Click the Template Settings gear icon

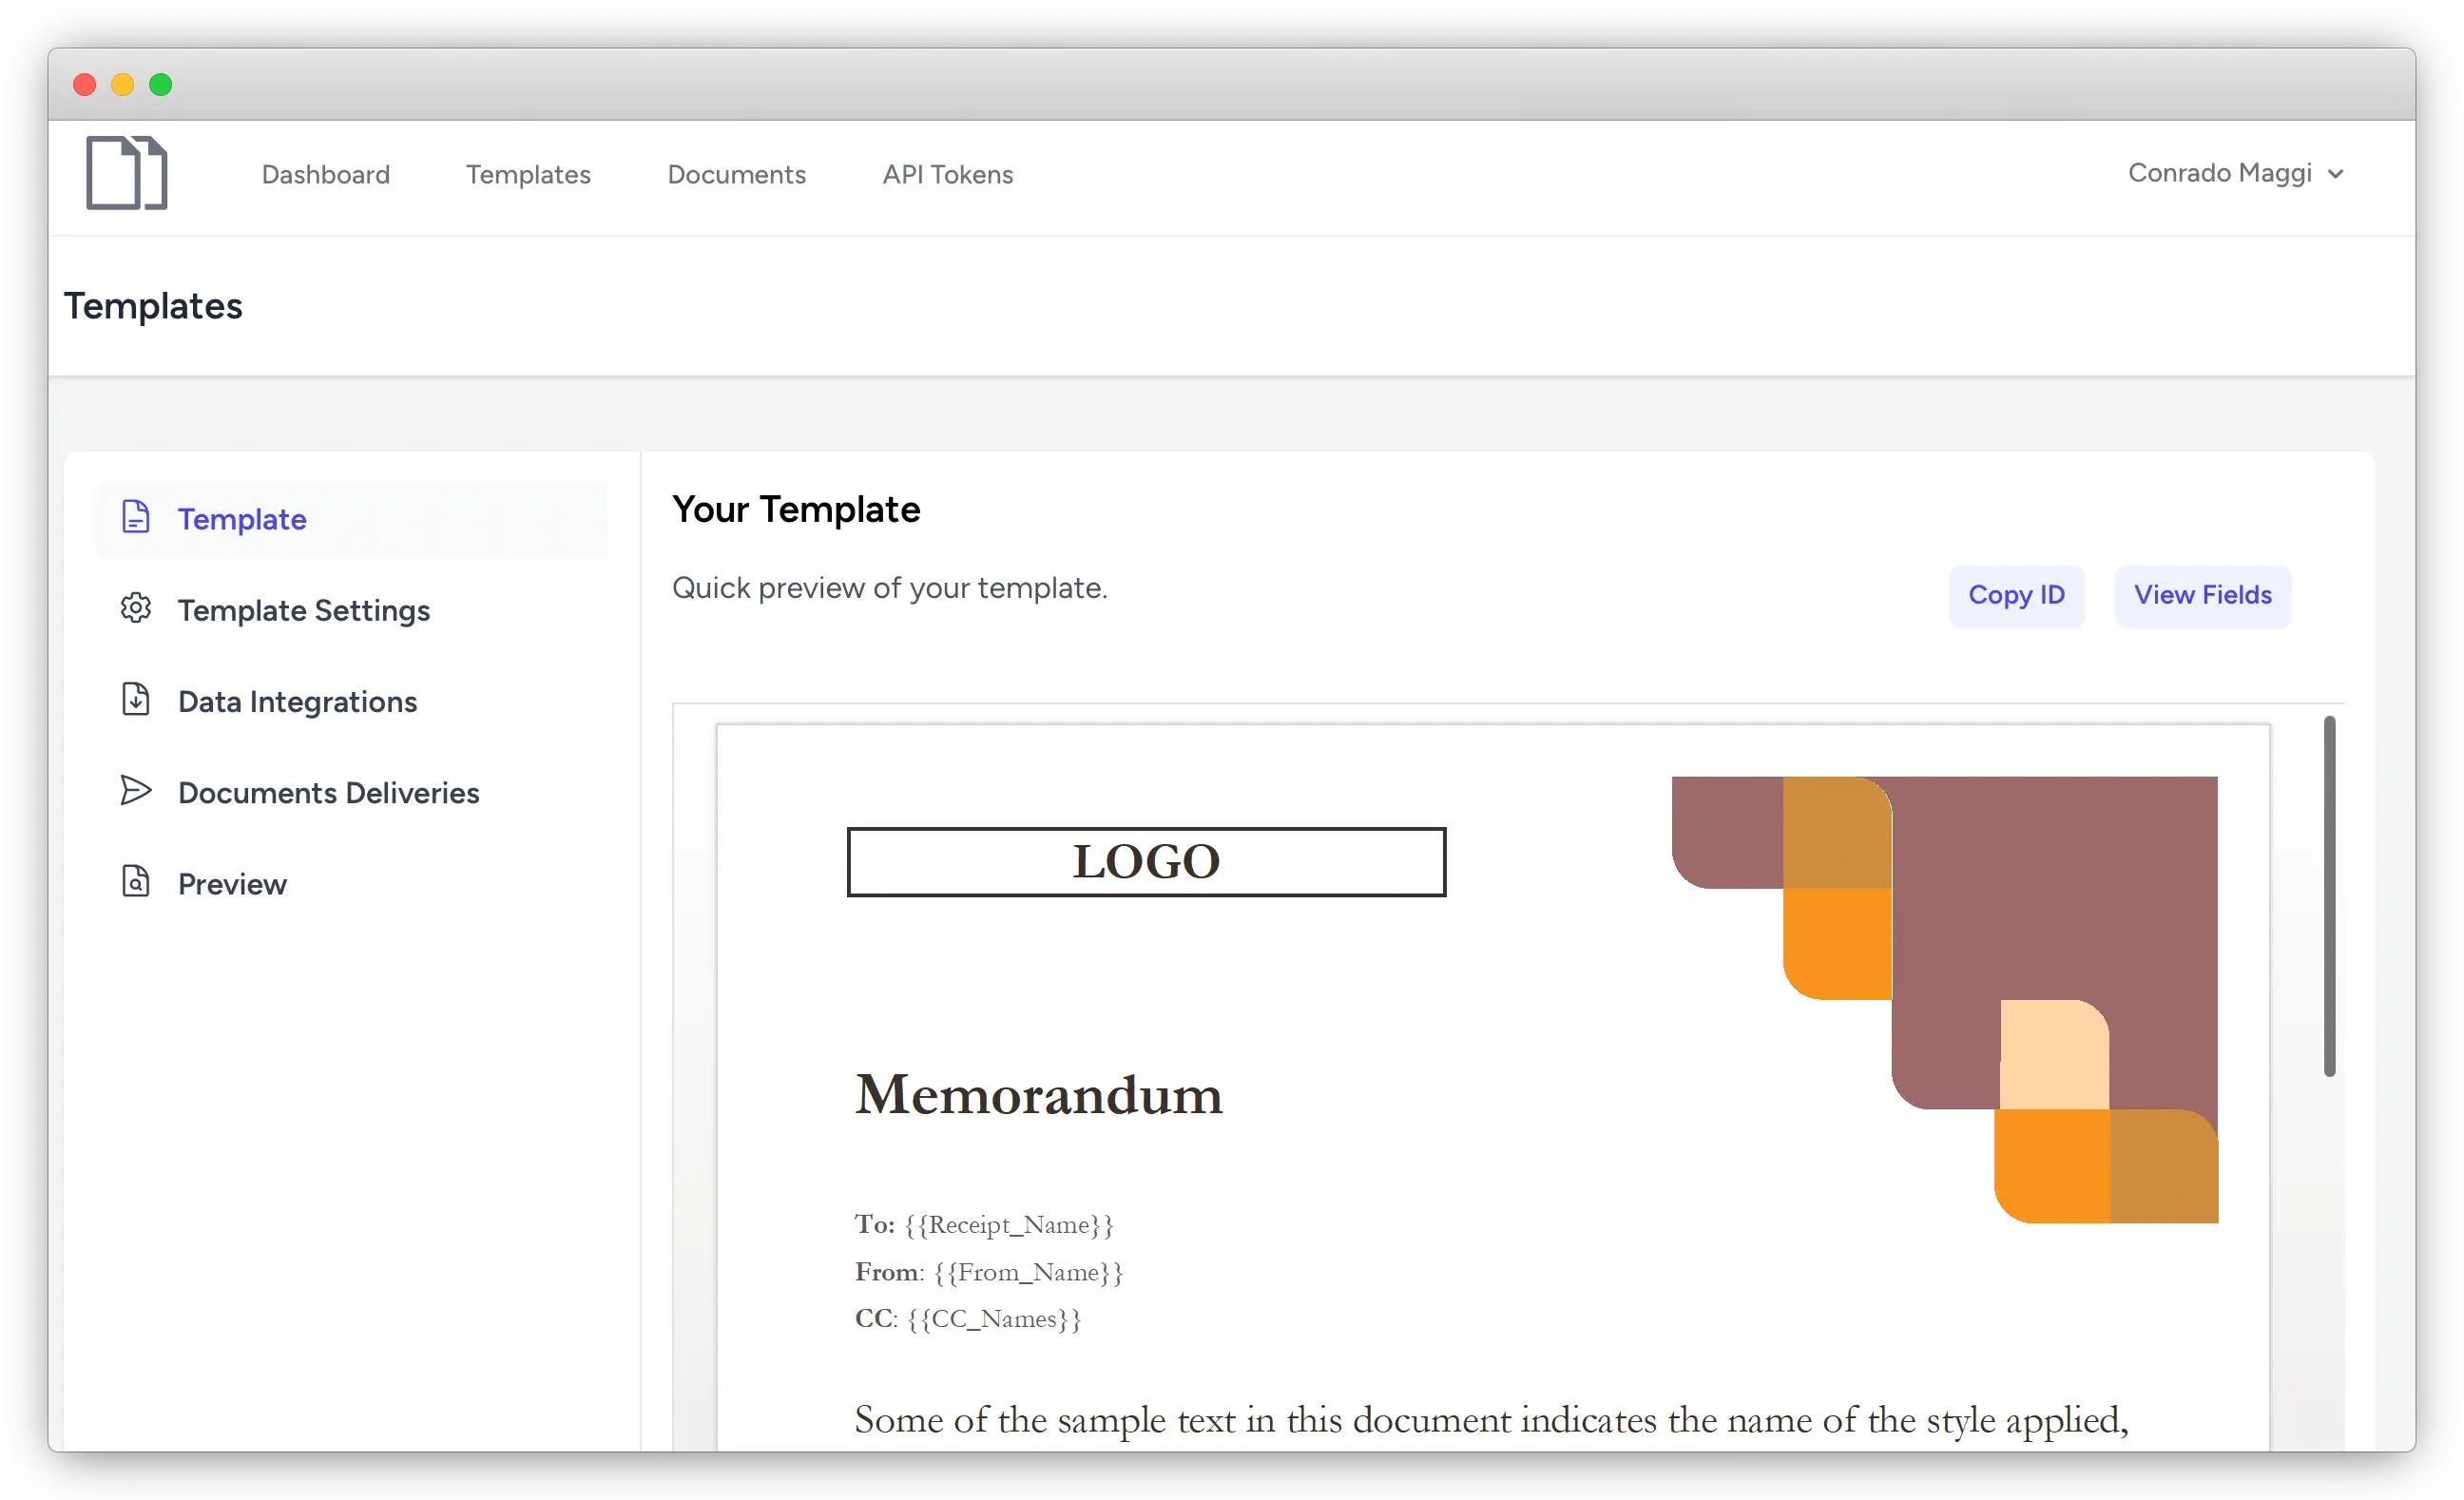click(x=136, y=609)
